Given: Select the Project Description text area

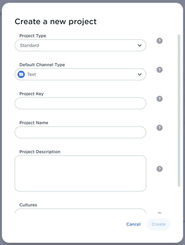Looking at the screenshot, I should 80,173.
